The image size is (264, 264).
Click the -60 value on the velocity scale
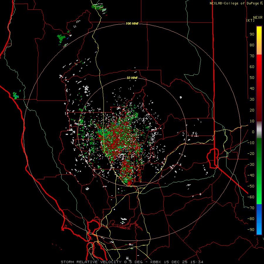[251, 197]
